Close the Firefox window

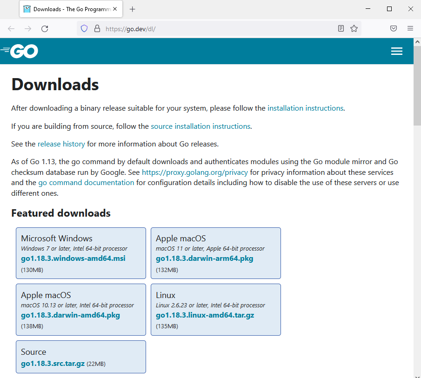[410, 9]
